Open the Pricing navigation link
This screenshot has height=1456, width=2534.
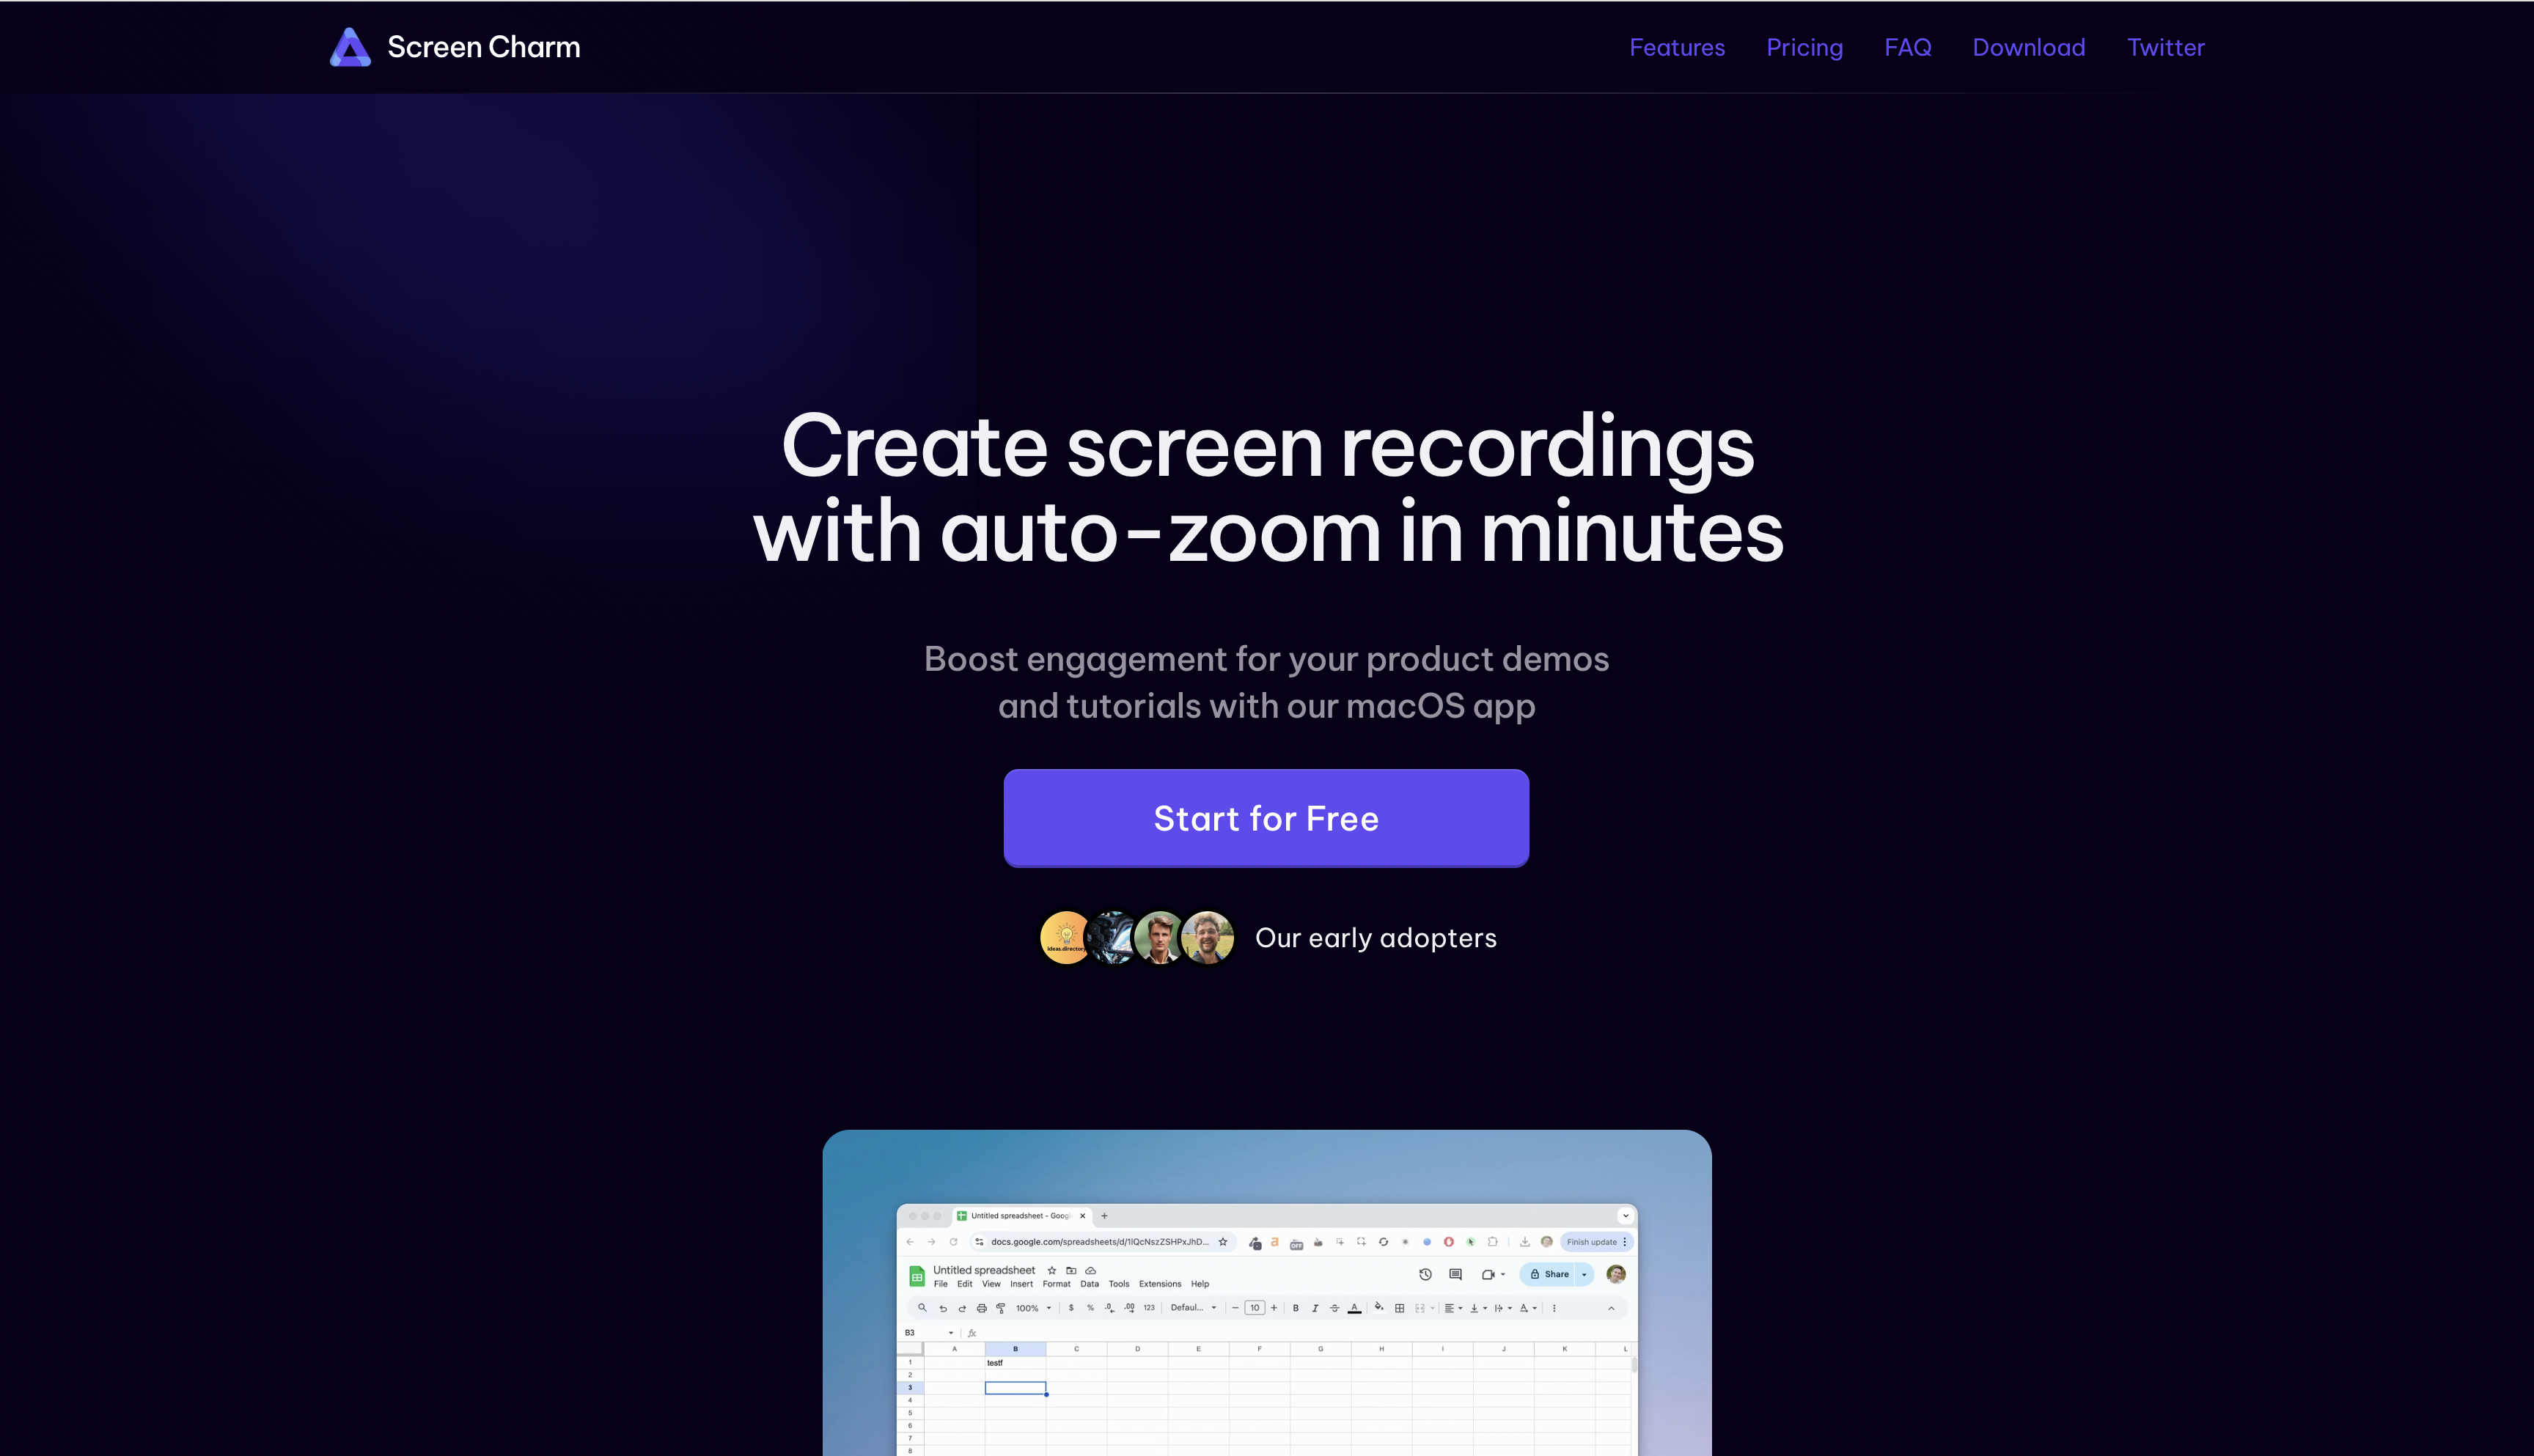(1804, 47)
